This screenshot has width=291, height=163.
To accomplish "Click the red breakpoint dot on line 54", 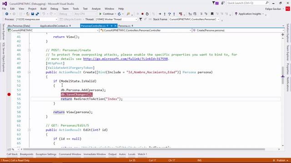I will coord(9,95).
